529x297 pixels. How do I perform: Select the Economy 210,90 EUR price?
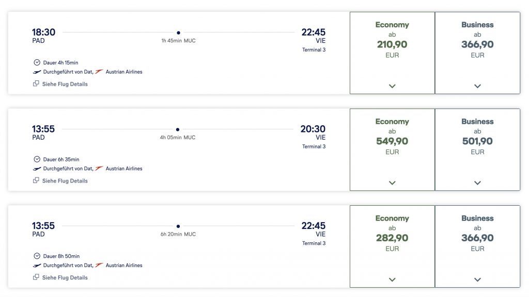point(392,45)
